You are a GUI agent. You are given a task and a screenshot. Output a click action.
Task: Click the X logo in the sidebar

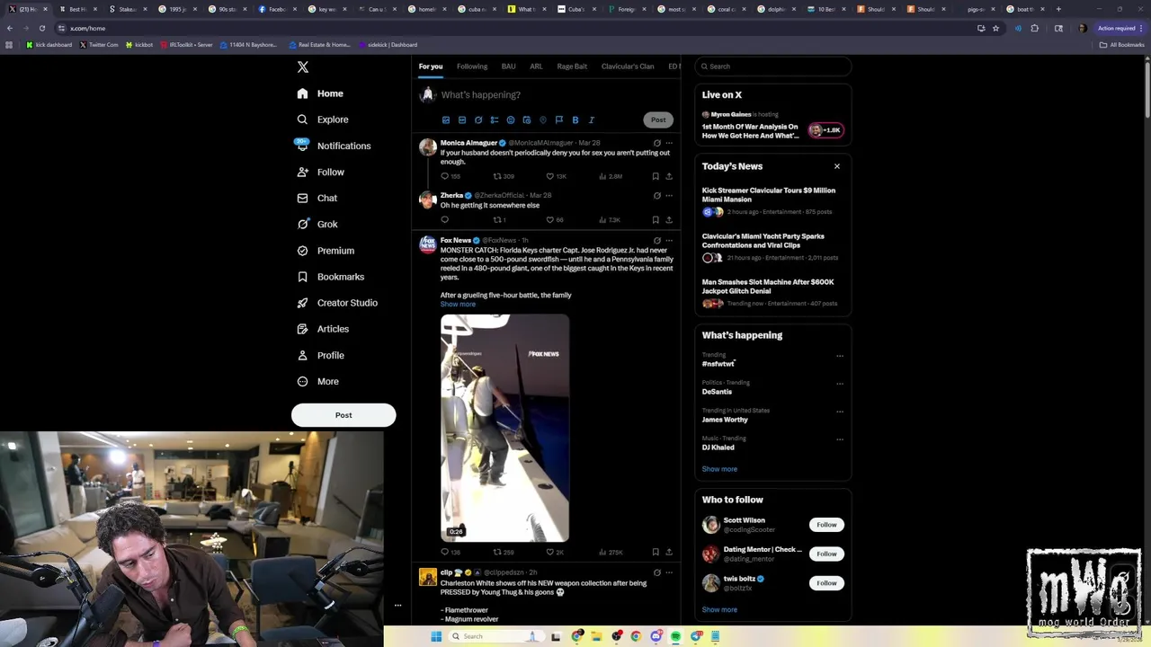pyautogui.click(x=303, y=66)
